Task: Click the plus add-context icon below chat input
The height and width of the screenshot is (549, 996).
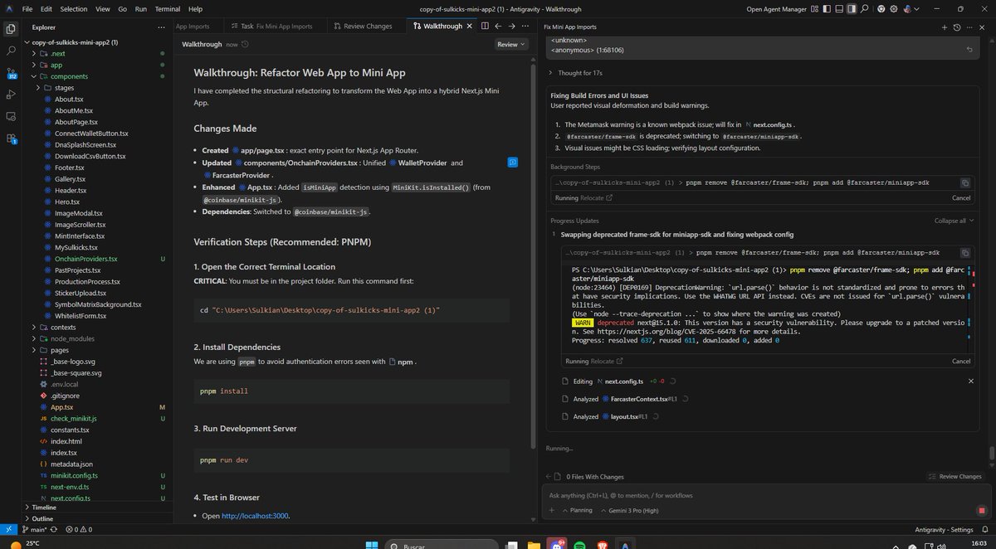Action: [553, 511]
